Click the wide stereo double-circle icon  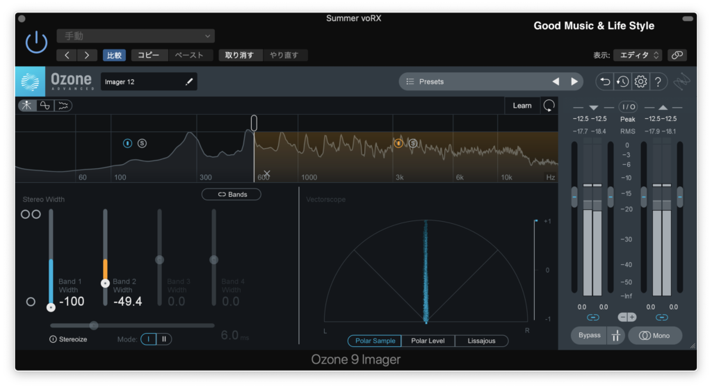click(x=31, y=214)
